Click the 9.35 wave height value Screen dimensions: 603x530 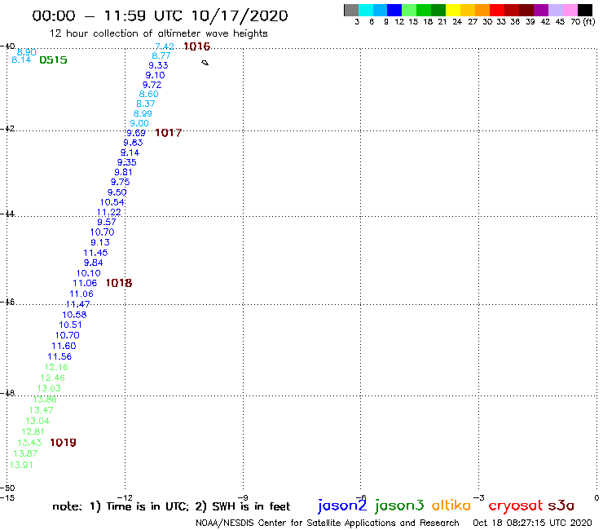point(127,162)
